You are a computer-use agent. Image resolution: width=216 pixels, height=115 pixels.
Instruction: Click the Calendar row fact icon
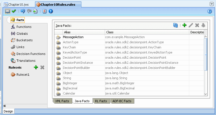coord(58,93)
